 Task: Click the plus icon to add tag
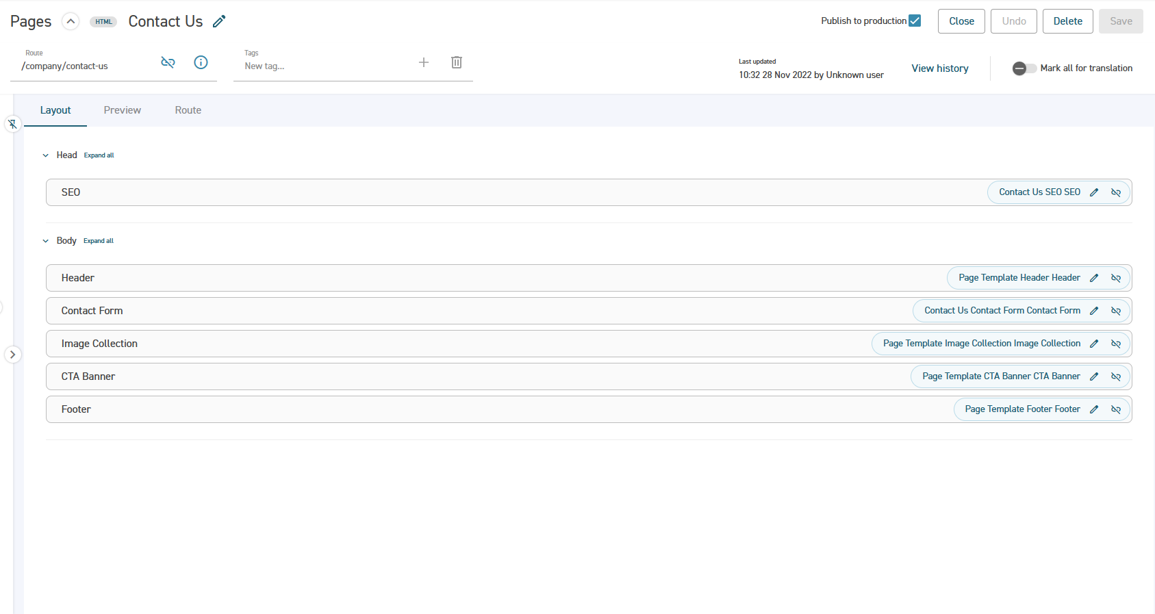[x=424, y=62]
